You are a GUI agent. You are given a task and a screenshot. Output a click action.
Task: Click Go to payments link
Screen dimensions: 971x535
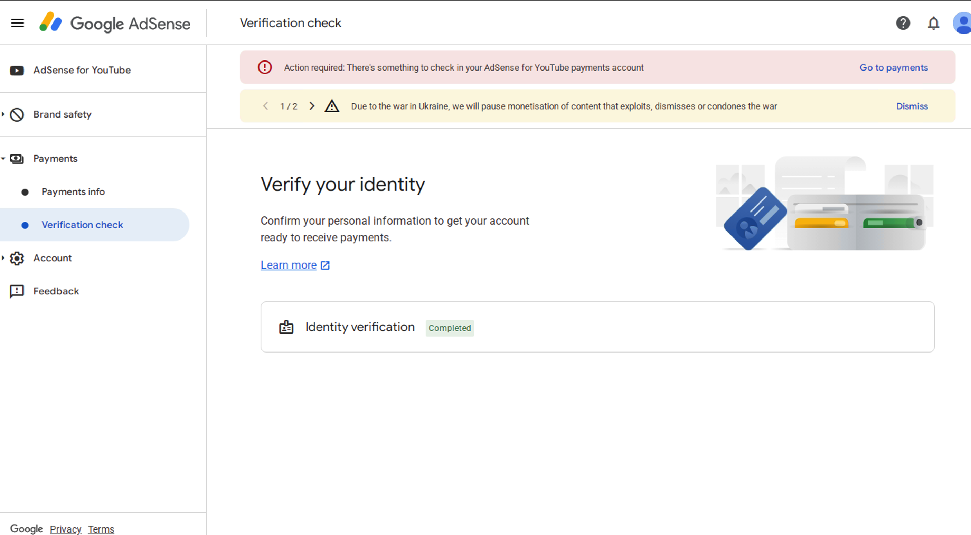pyautogui.click(x=893, y=67)
